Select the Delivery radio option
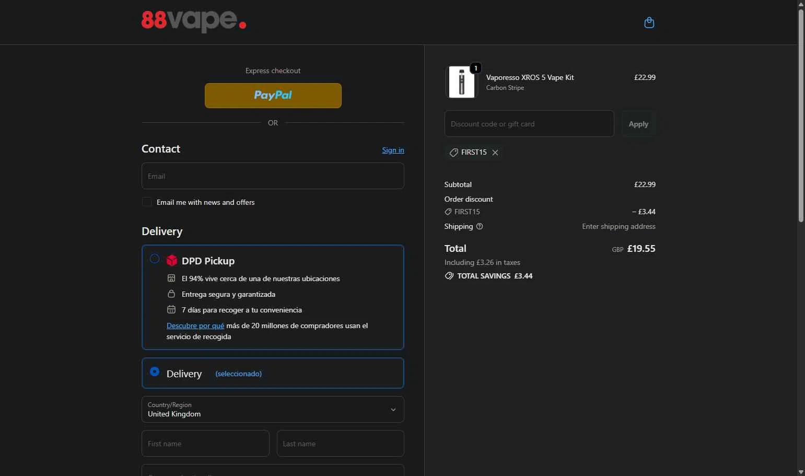The width and height of the screenshot is (805, 476). tap(155, 371)
